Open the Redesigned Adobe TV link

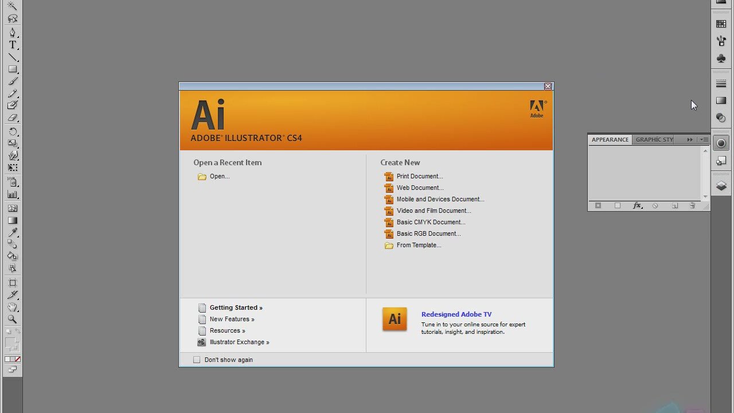(456, 314)
